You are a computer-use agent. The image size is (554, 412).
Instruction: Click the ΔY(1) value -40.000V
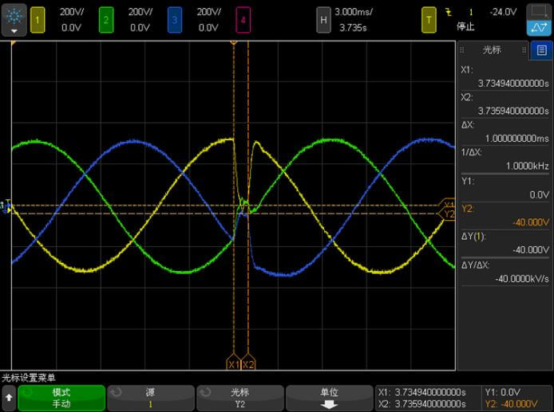[531, 250]
